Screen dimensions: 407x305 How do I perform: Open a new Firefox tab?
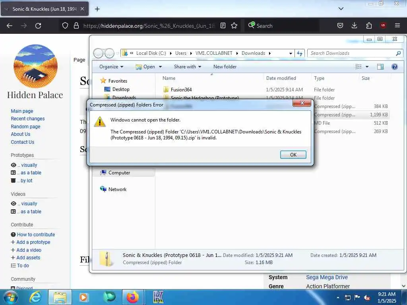click(x=97, y=9)
